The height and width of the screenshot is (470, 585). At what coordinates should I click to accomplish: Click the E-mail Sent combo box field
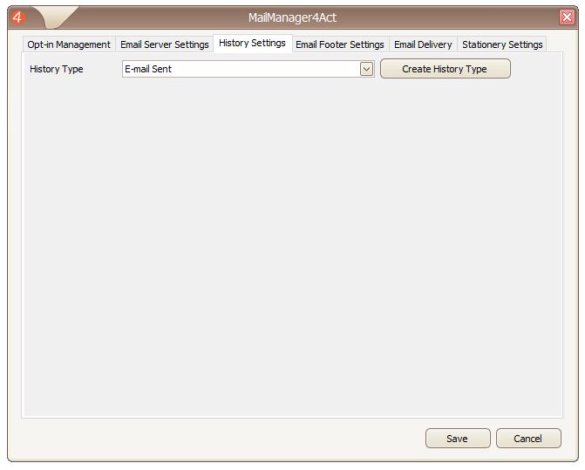pyautogui.click(x=248, y=69)
